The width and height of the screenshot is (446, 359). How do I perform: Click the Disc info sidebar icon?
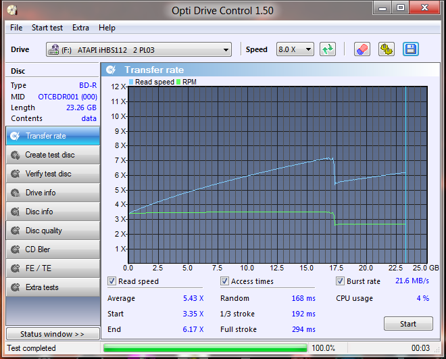tap(15, 212)
